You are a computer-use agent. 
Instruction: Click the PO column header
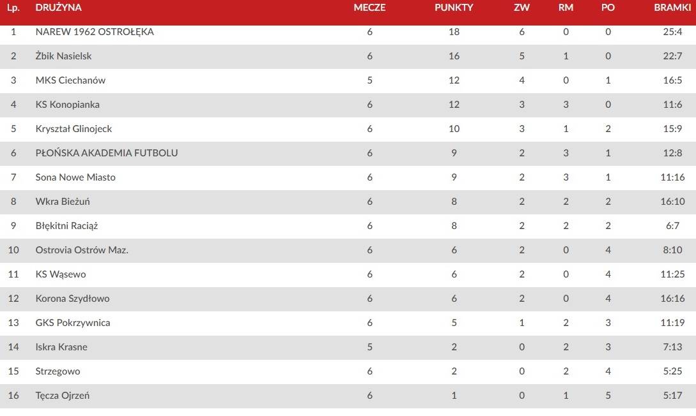click(608, 8)
